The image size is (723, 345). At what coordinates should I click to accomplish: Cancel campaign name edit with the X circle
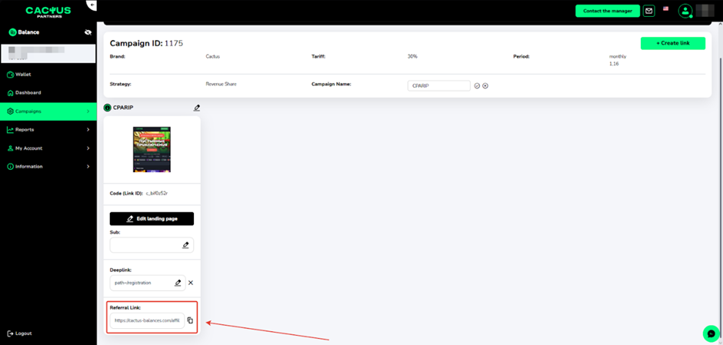point(485,86)
